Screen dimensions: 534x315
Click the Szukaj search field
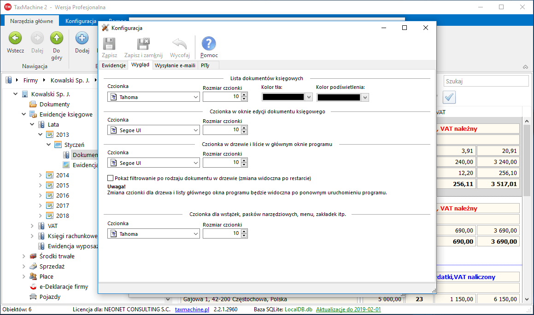pyautogui.click(x=486, y=81)
